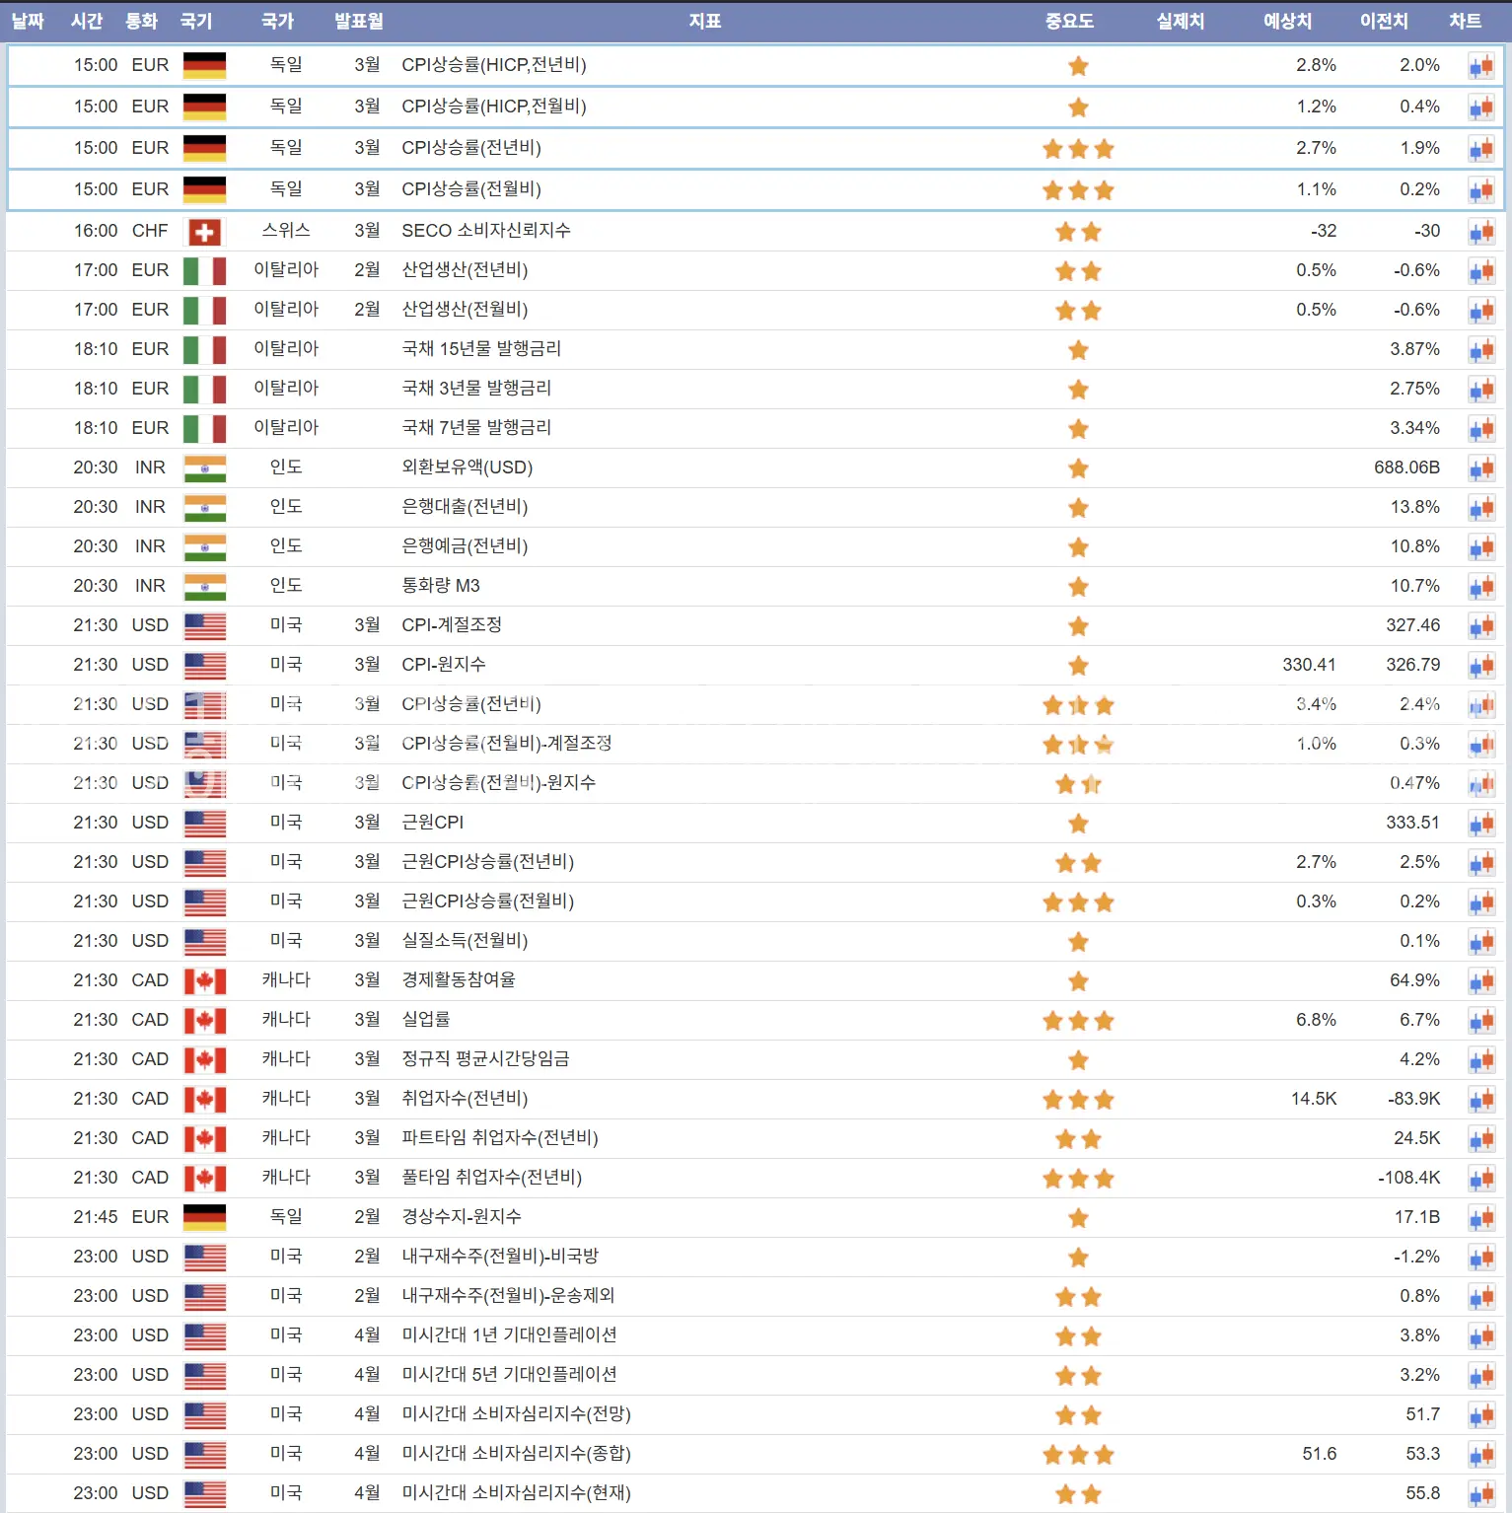The image size is (1512, 1513).
Task: Click chart icon for 외환보유액(USD) row
Action: click(x=1480, y=468)
